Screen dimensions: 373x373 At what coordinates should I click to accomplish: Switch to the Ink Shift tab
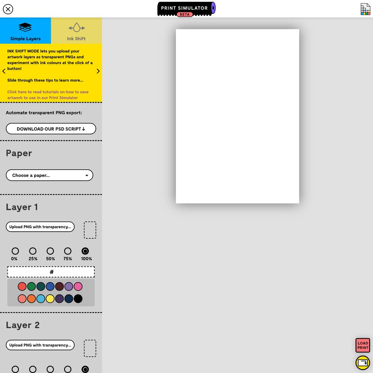(x=76, y=31)
